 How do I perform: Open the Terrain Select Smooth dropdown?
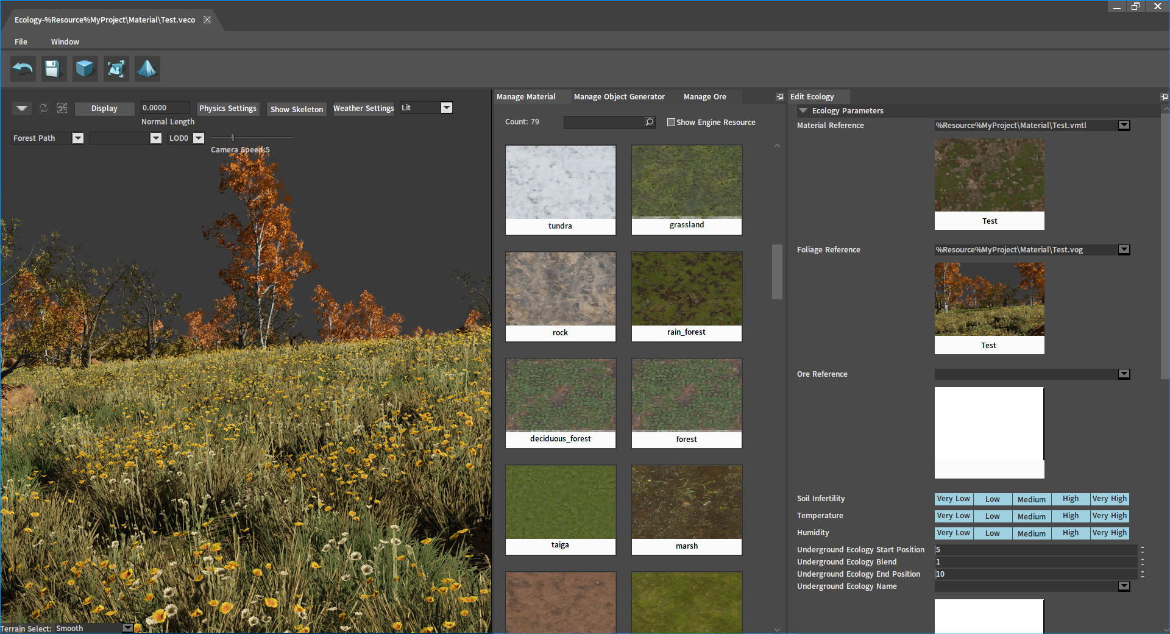[127, 628]
